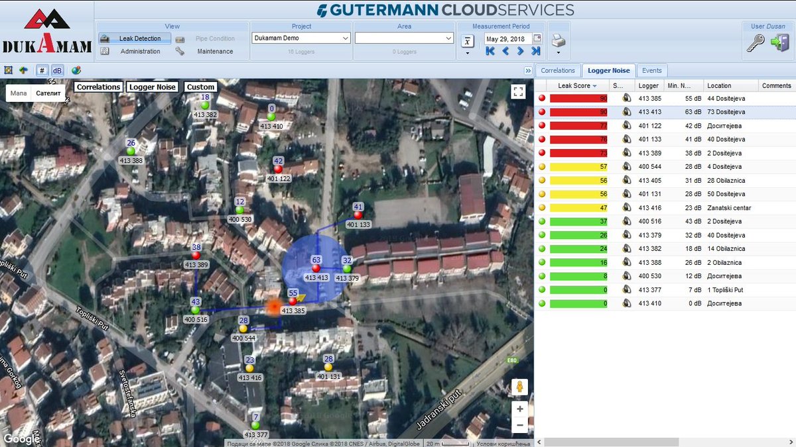Toggle the # number labels button
796x447 pixels.
click(x=42, y=70)
